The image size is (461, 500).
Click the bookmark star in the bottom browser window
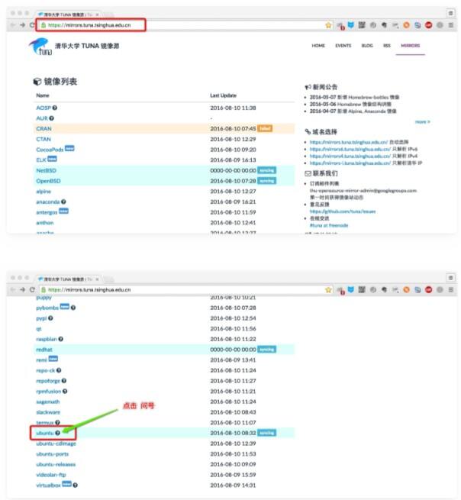pyautogui.click(x=328, y=289)
